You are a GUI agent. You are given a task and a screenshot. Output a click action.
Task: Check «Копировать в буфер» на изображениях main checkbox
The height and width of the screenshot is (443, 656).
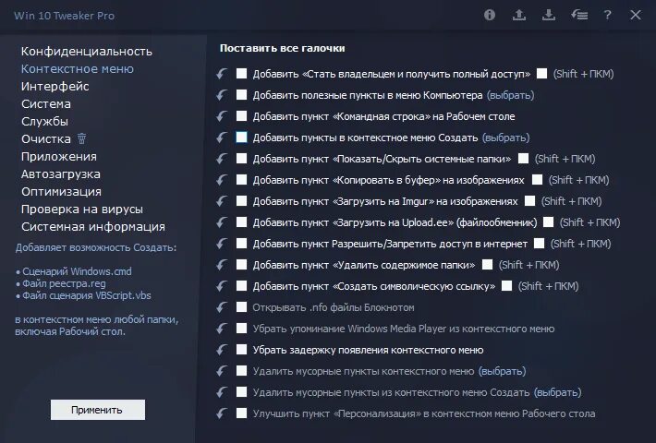pyautogui.click(x=241, y=180)
